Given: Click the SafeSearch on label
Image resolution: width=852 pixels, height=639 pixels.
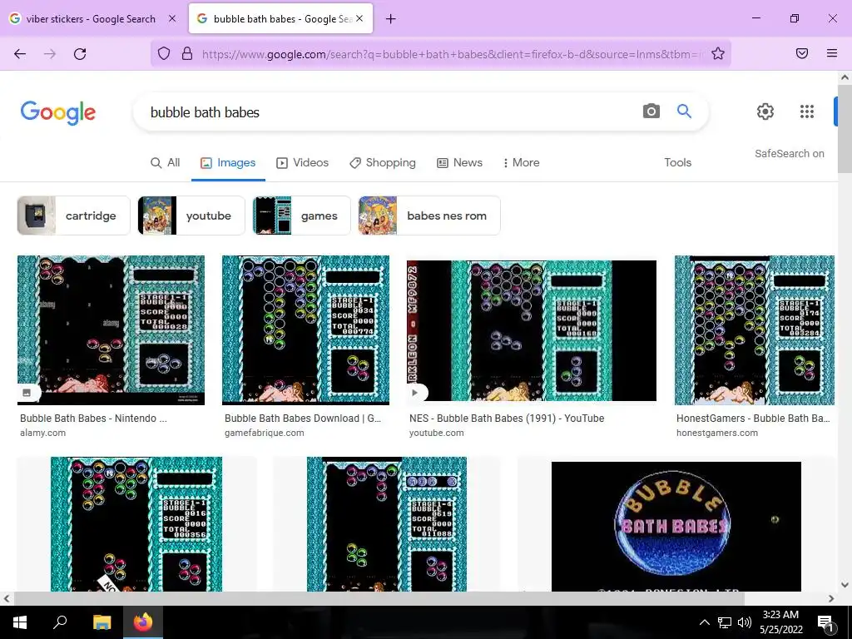Looking at the screenshot, I should coord(789,154).
